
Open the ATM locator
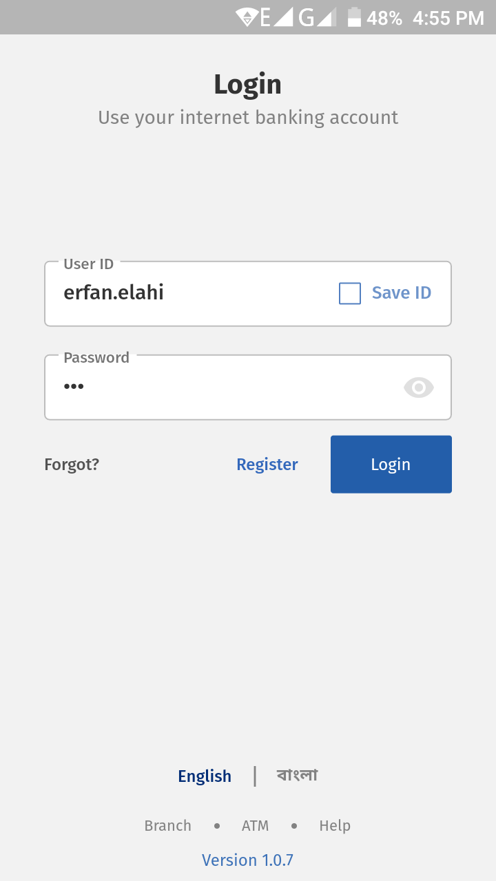[x=255, y=826]
